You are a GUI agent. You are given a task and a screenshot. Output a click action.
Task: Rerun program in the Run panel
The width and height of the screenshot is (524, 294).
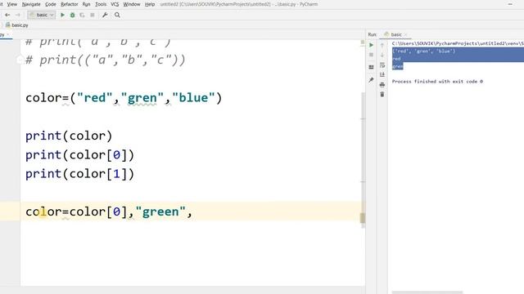[371, 45]
